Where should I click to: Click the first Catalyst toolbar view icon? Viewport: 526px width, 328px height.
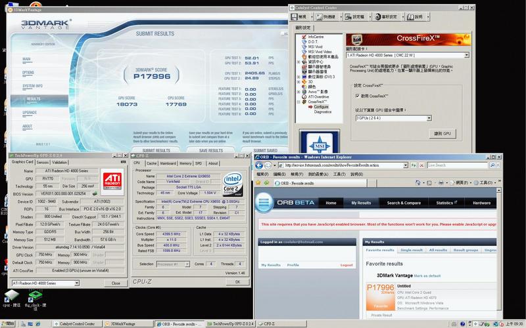[295, 17]
